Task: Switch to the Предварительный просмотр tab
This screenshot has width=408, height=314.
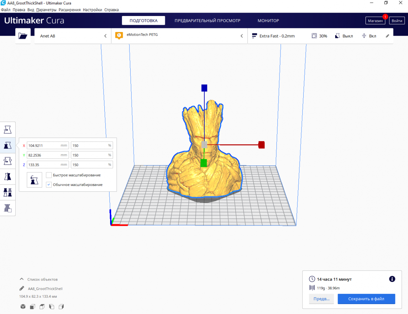Action: [x=207, y=21]
